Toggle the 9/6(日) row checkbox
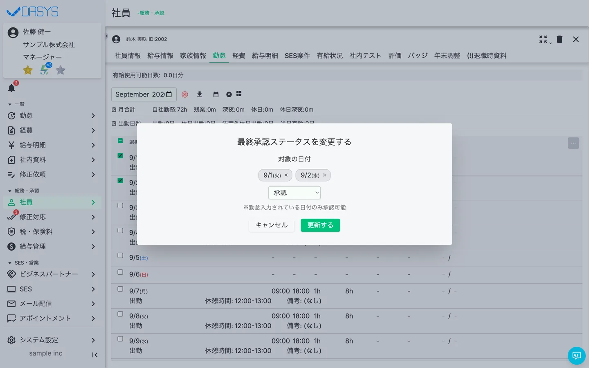 tap(120, 272)
